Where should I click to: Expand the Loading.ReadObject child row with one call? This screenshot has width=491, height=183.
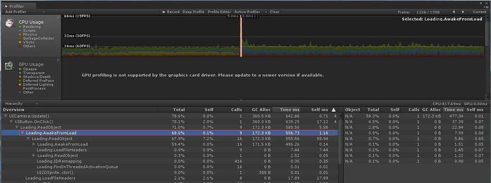click(x=34, y=155)
